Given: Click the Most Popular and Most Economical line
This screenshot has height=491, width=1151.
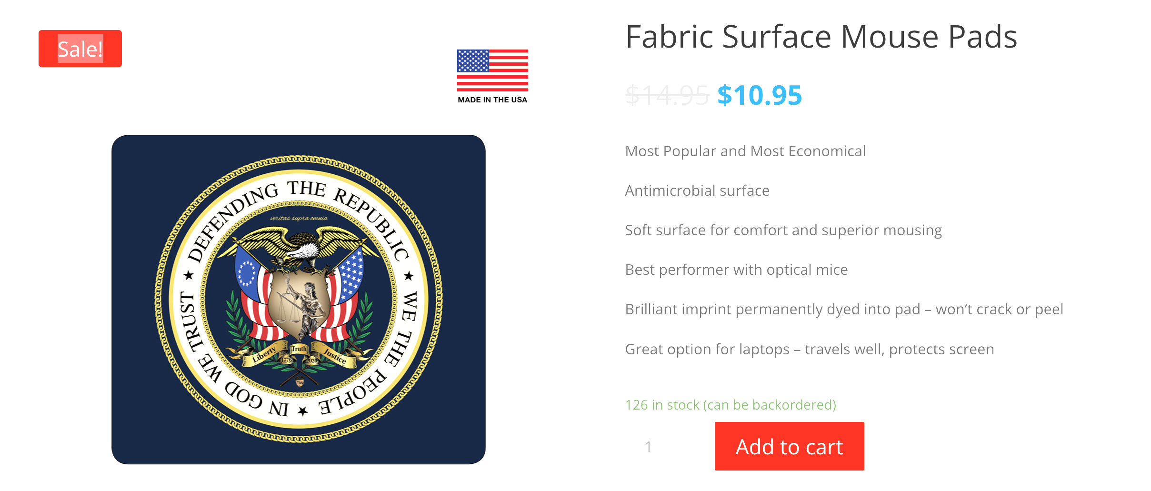Looking at the screenshot, I should (745, 151).
